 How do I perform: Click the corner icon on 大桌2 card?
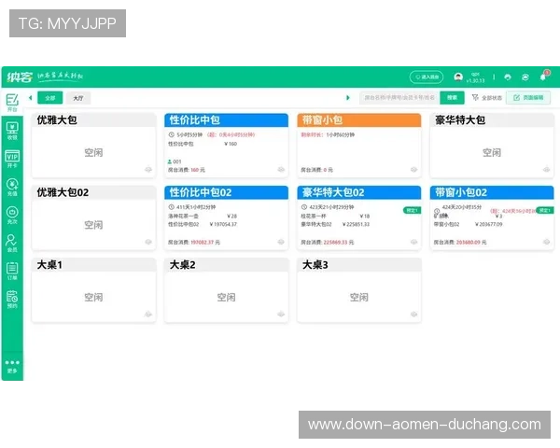click(x=281, y=314)
